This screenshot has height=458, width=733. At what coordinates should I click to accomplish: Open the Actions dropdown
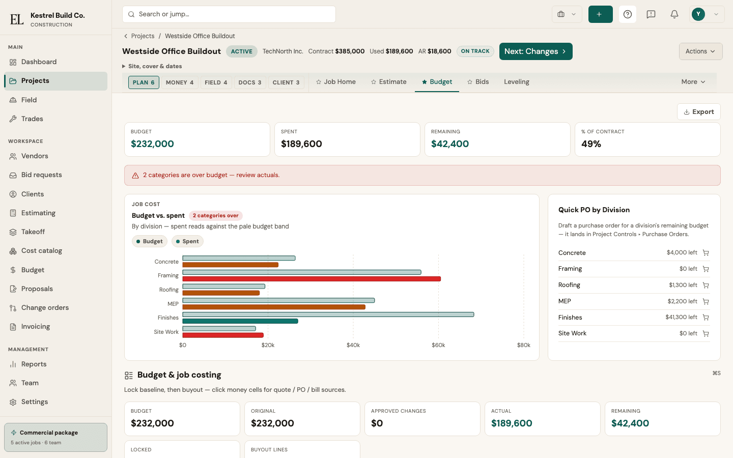[700, 51]
